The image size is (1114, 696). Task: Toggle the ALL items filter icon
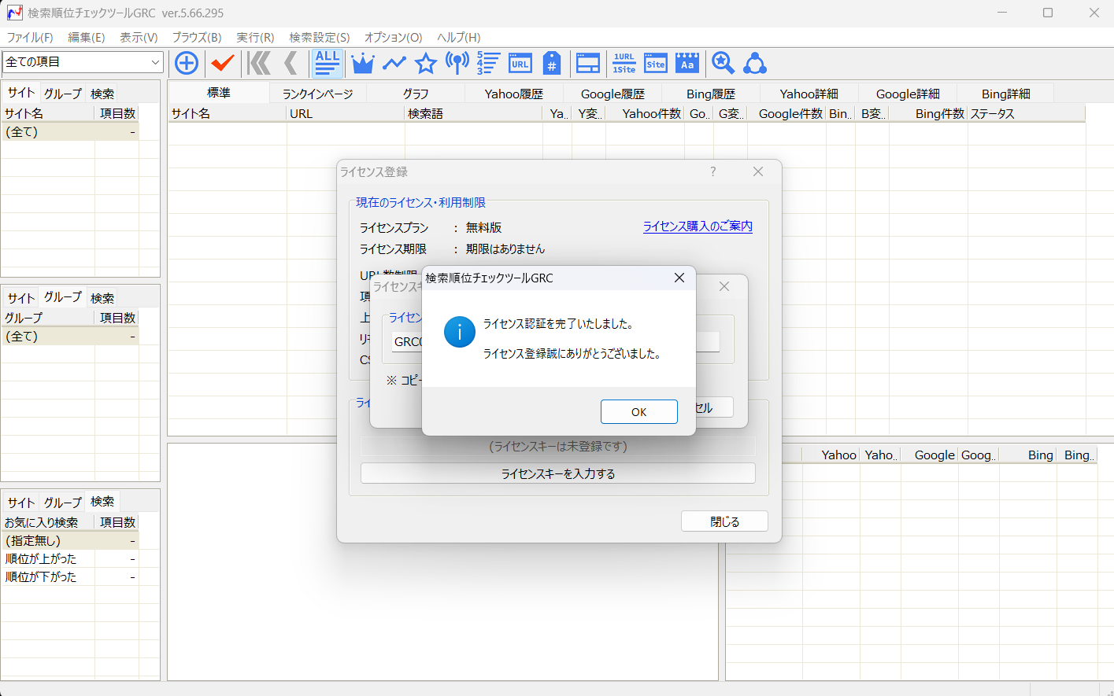(x=327, y=63)
